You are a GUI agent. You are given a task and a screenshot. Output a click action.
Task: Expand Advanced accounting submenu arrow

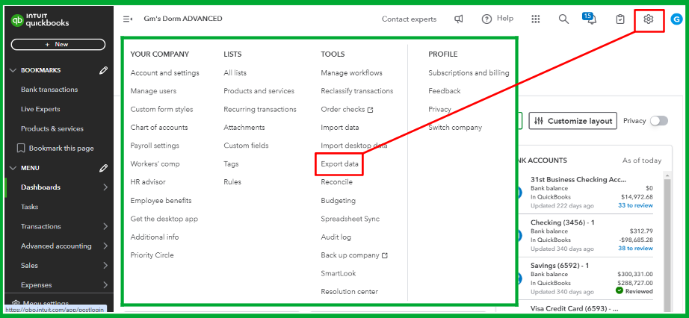point(105,246)
